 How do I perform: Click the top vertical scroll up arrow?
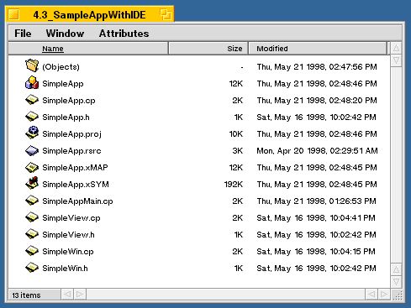pos(396,48)
